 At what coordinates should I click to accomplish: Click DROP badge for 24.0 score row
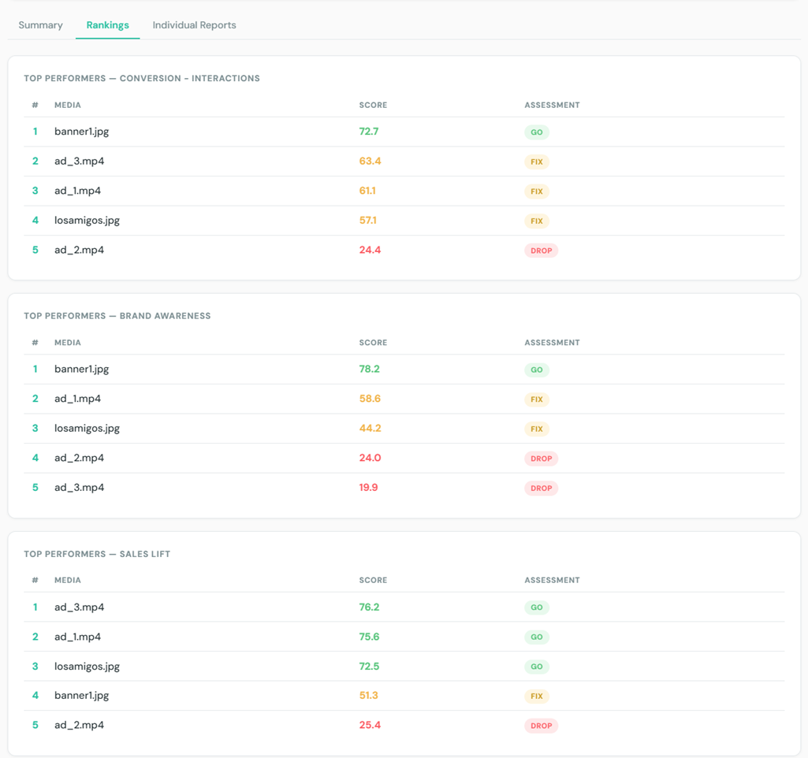pyautogui.click(x=541, y=459)
